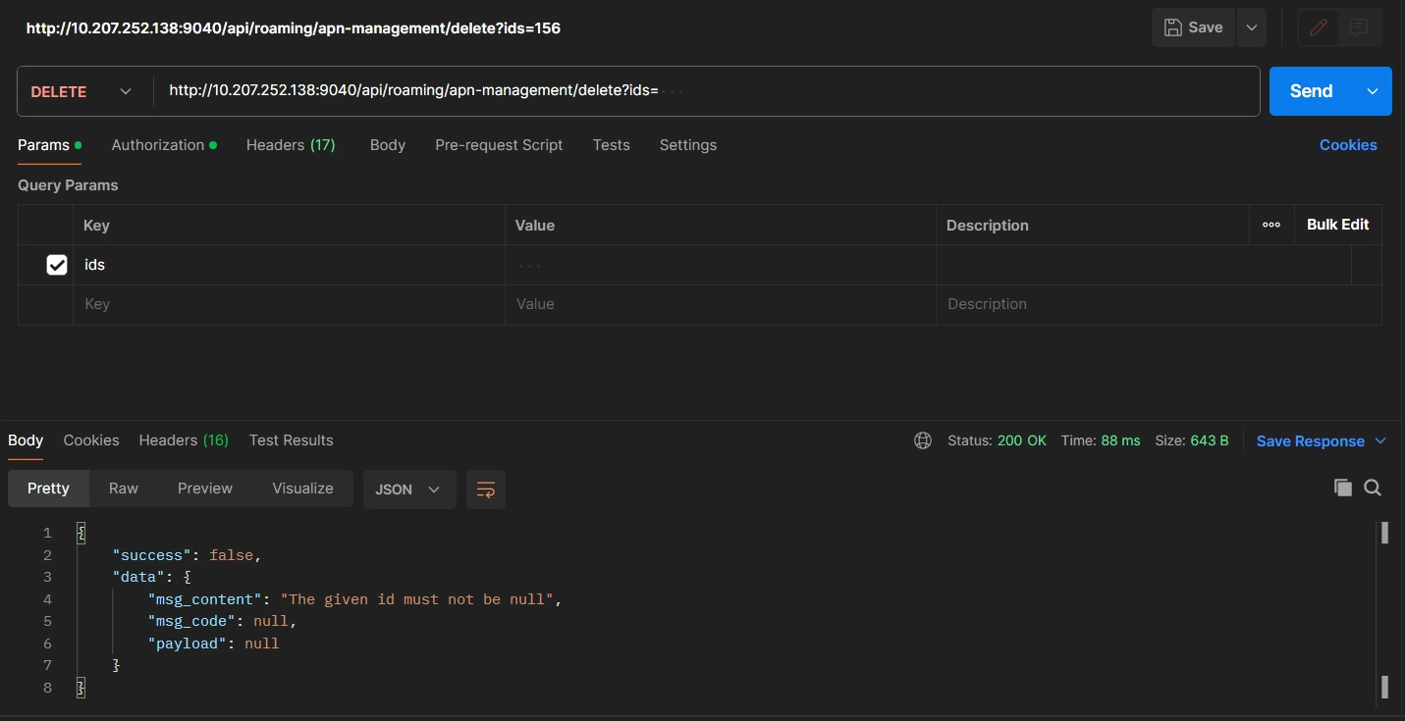Click the edit pencil icon

point(1319,27)
